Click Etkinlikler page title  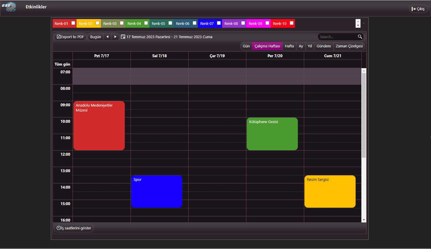coord(36,7)
